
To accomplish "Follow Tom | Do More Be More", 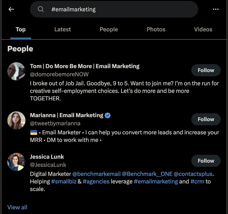I will coord(206,70).
